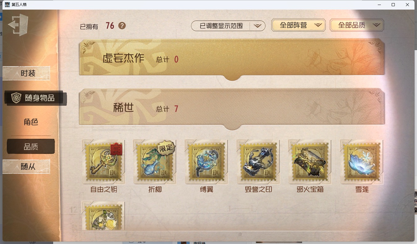Collapse the 稀世 category banner

point(232,109)
